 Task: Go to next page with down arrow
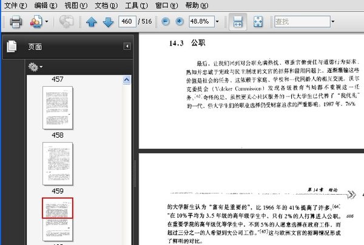(x=108, y=22)
